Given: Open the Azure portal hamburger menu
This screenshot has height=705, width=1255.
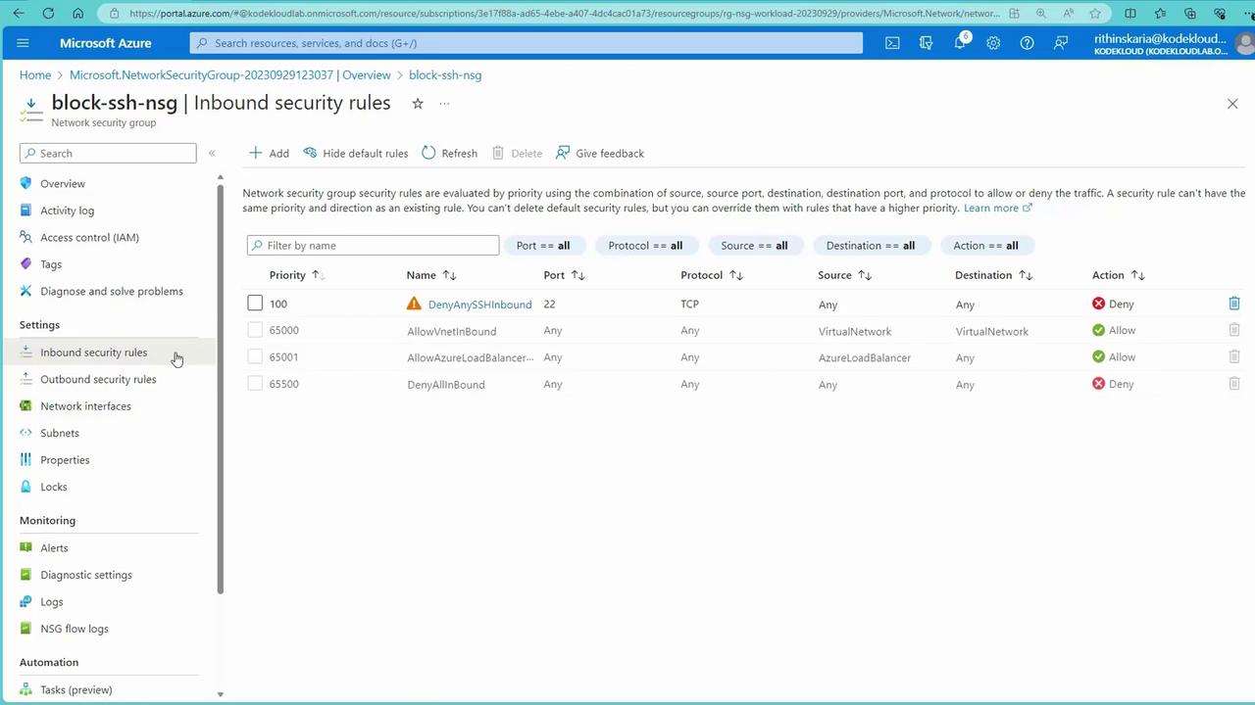Looking at the screenshot, I should [x=24, y=43].
